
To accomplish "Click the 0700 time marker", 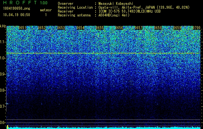I will [197, 28].
